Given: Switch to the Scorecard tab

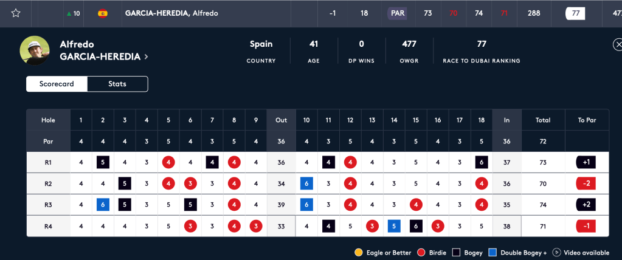Looking at the screenshot, I should [x=57, y=84].
